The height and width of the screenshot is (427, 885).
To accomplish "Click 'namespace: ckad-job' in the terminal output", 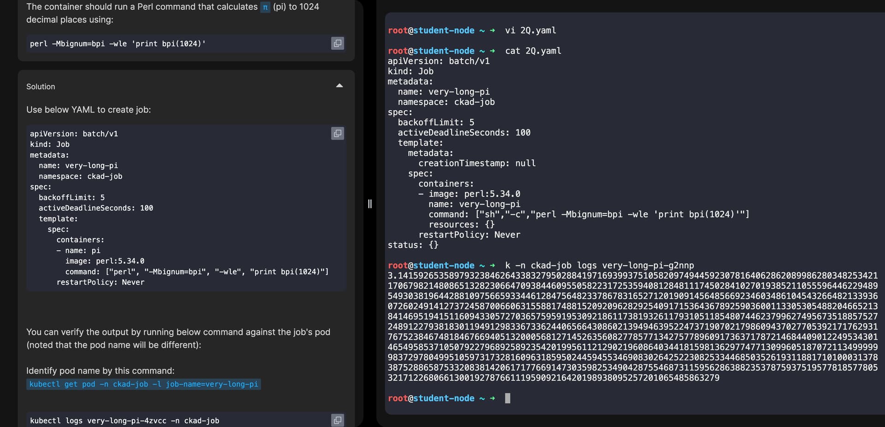I will [x=446, y=102].
